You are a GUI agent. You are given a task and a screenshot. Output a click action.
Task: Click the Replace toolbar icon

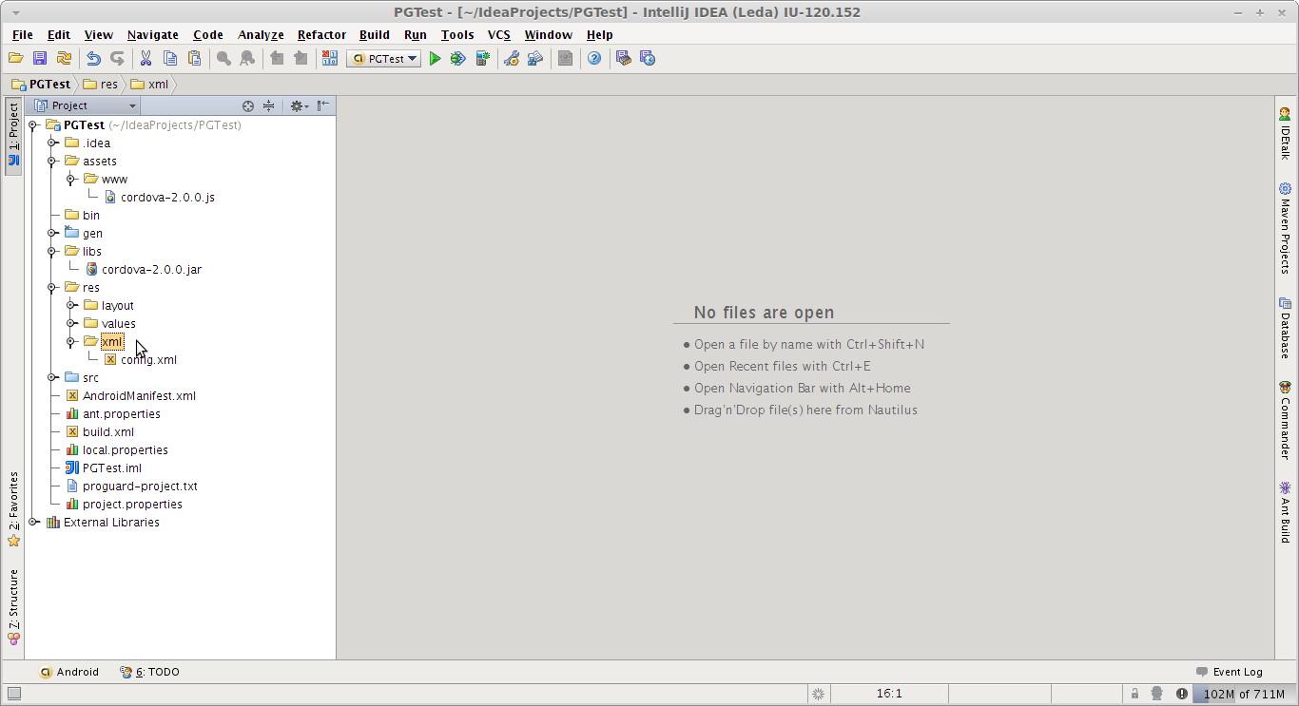(x=247, y=58)
